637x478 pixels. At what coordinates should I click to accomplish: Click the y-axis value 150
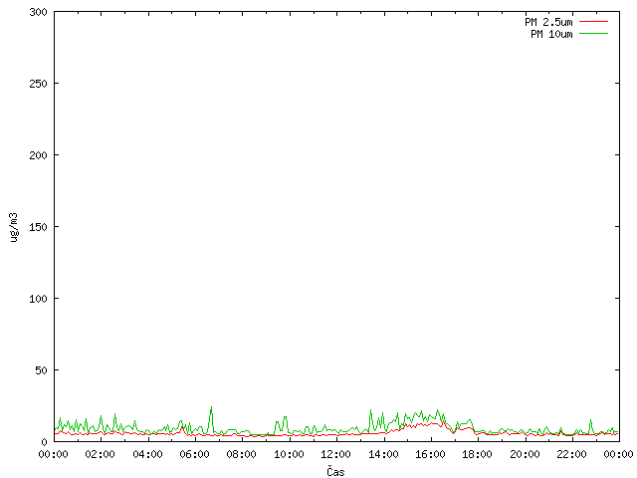[38, 227]
